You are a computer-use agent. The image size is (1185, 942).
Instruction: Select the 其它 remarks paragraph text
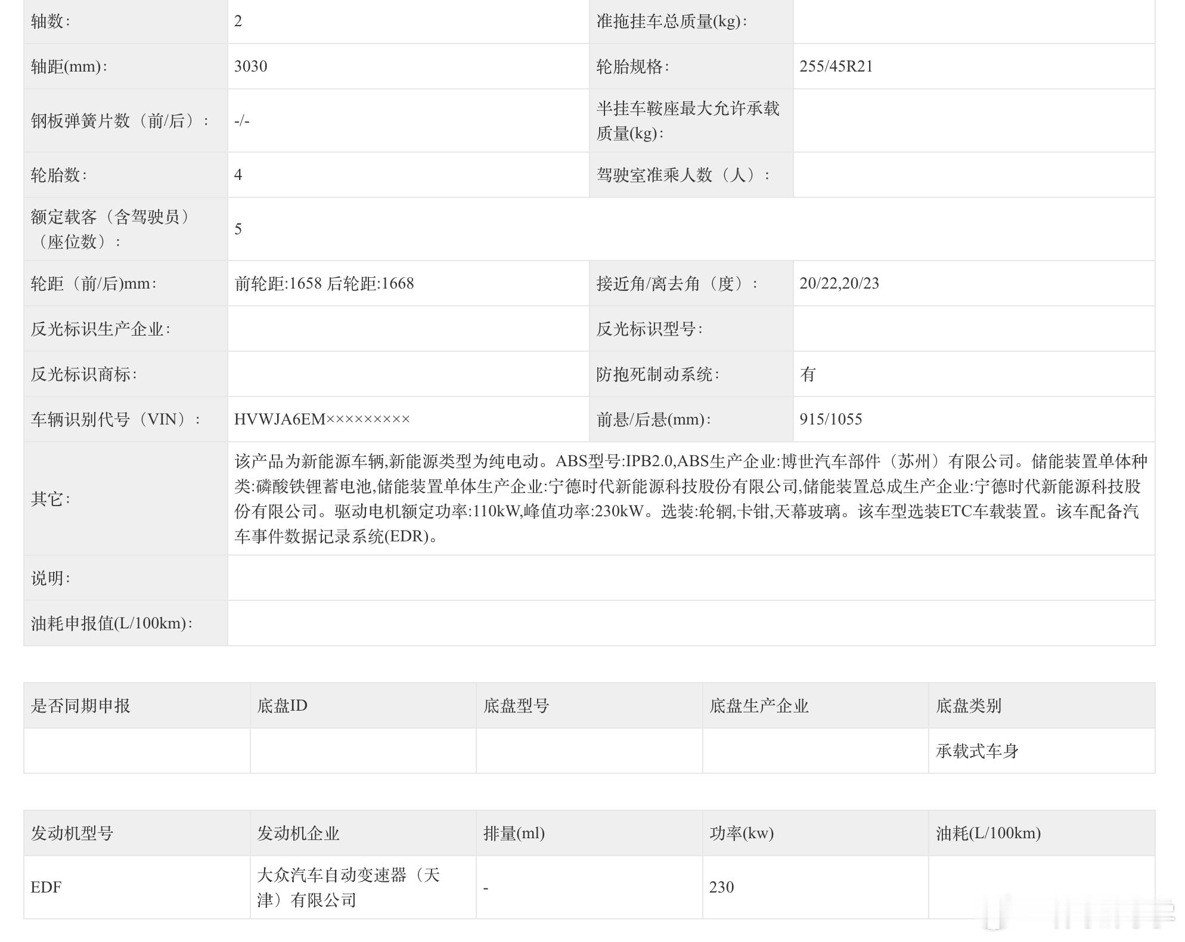[690, 498]
